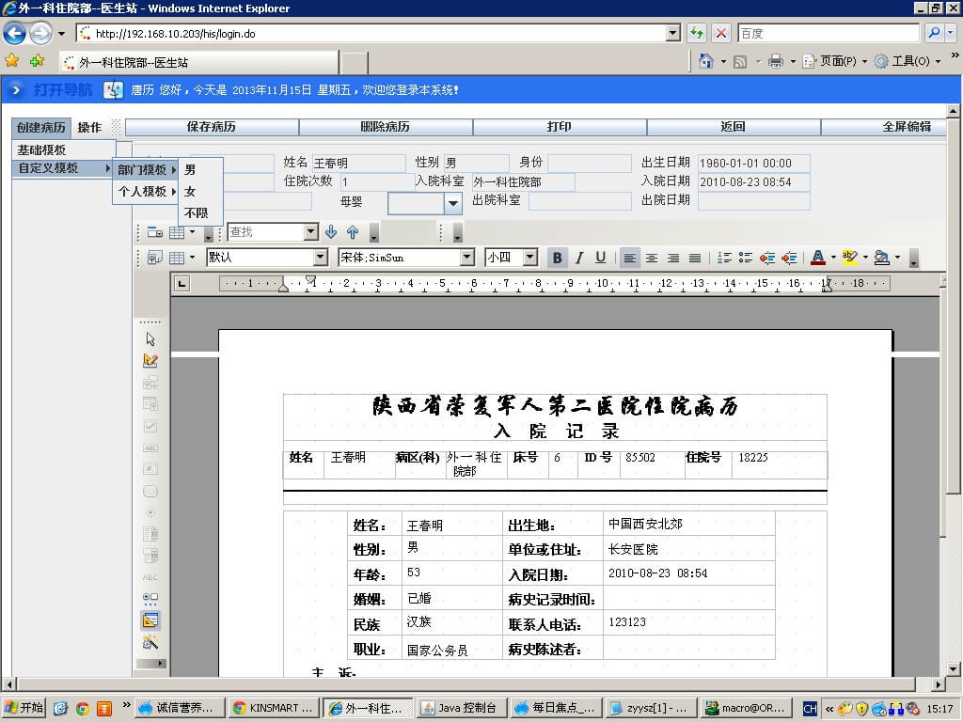Toggle bold formatting in the editor toolbar

[x=556, y=257]
